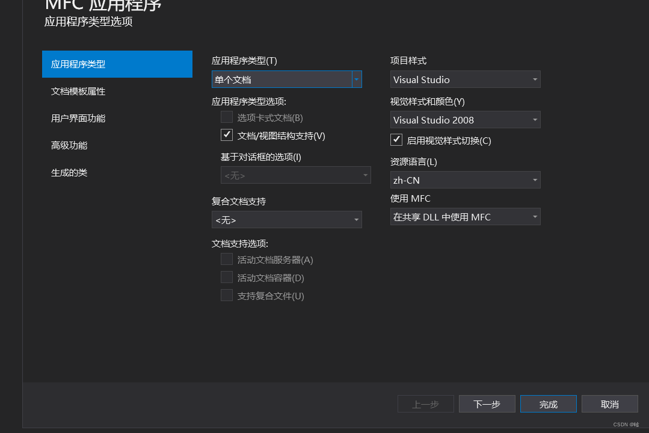Uncheck 文档/视图结构支持(V)
Image resolution: width=649 pixels, height=433 pixels.
pos(227,136)
